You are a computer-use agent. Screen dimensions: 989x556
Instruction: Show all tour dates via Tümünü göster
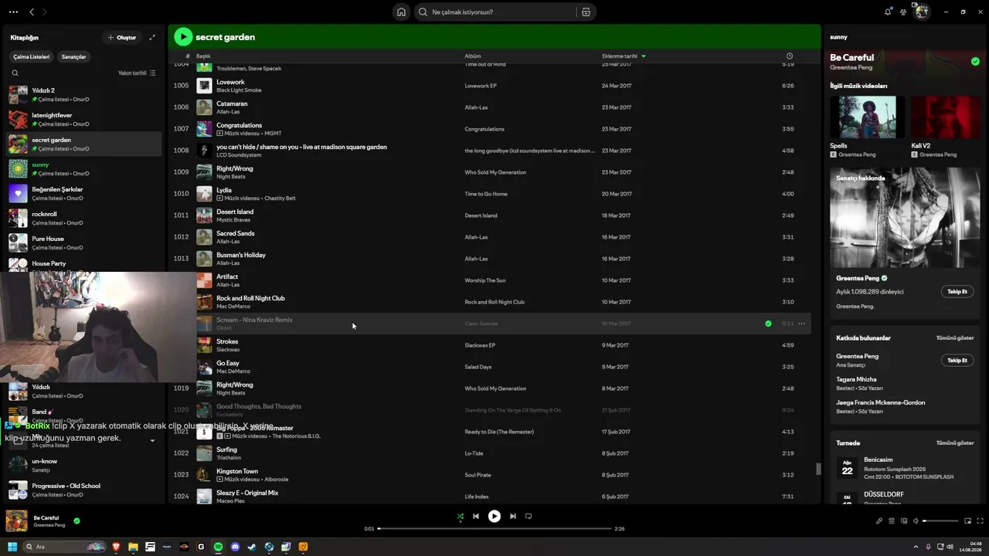point(955,443)
